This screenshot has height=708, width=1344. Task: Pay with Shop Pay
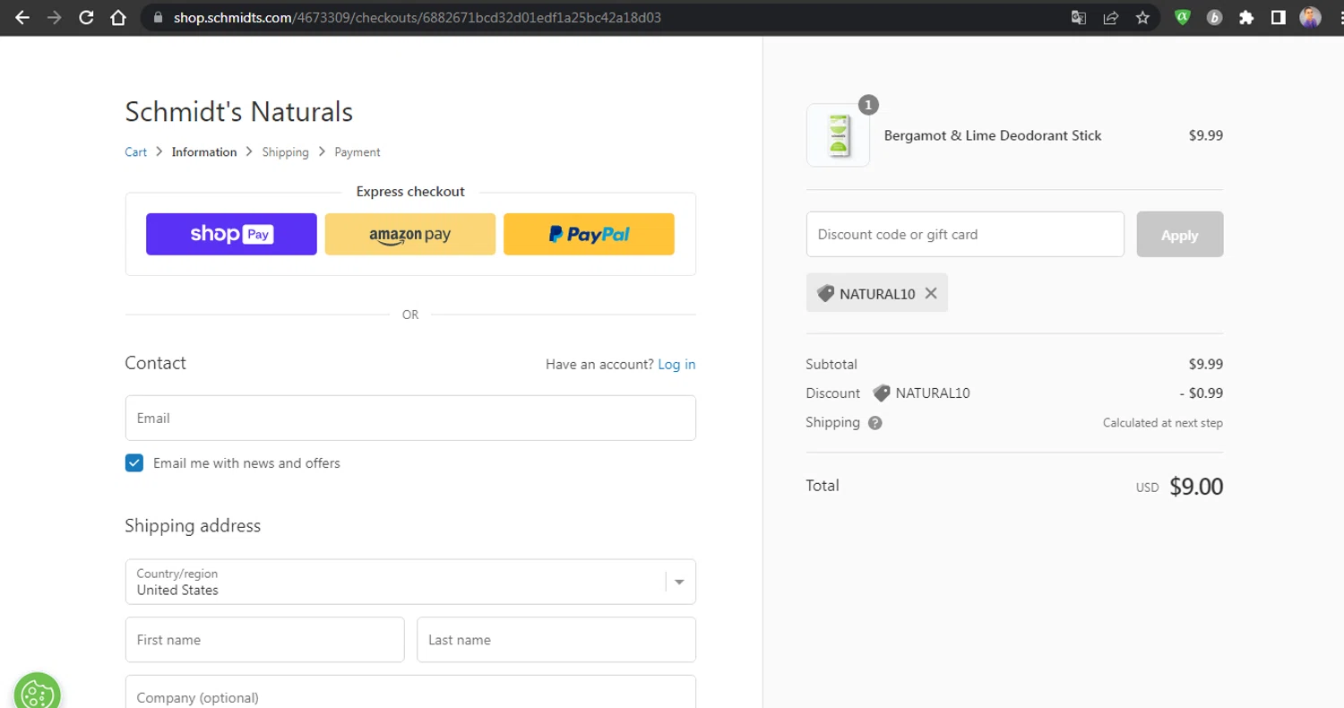(x=231, y=234)
